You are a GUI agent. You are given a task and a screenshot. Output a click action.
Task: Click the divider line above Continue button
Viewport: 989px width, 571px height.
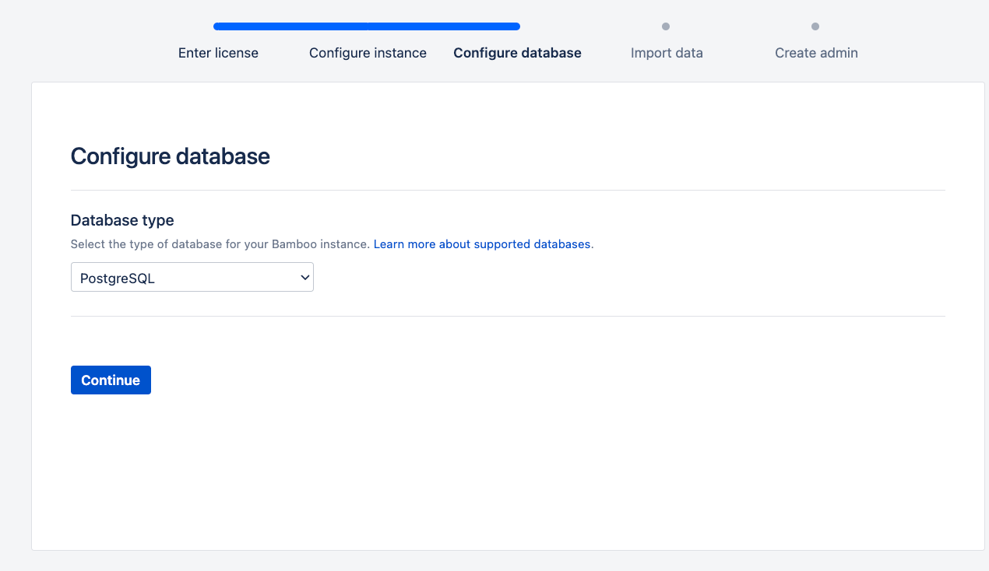pyautogui.click(x=508, y=316)
